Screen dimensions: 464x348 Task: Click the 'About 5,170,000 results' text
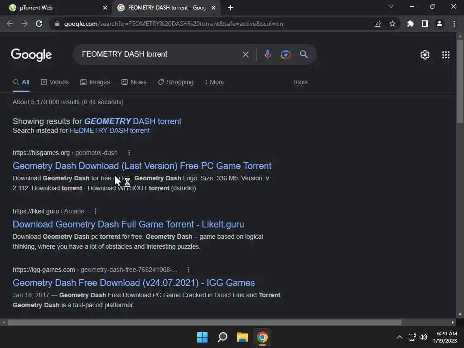click(x=68, y=102)
